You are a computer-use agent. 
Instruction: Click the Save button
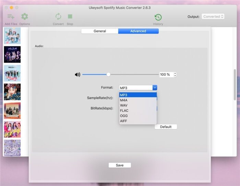coord(120,165)
